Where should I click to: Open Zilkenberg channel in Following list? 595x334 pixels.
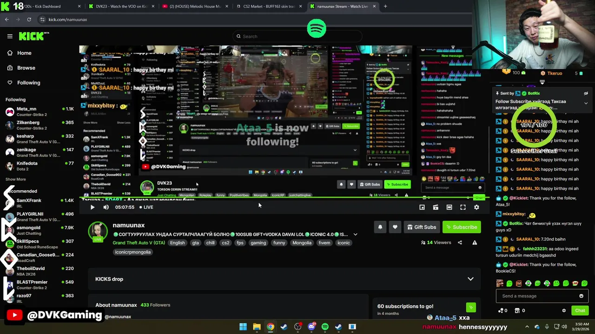click(x=40, y=125)
